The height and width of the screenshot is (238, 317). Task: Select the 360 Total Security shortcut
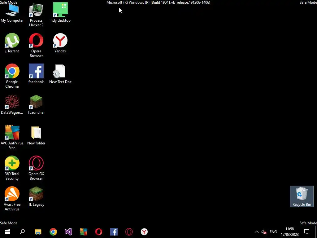point(12,168)
